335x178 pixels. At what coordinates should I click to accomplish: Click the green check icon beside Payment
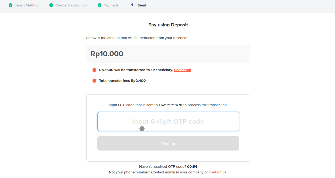click(x=100, y=5)
